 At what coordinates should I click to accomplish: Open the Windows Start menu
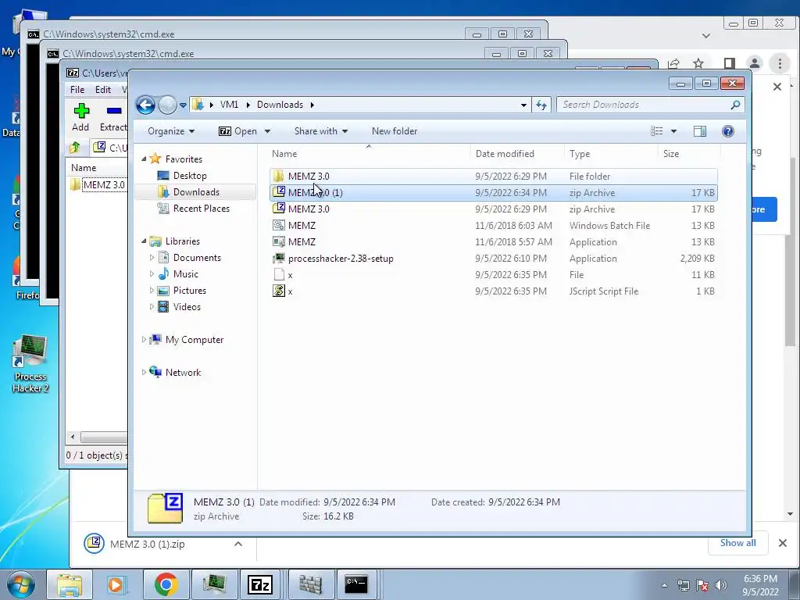point(20,584)
